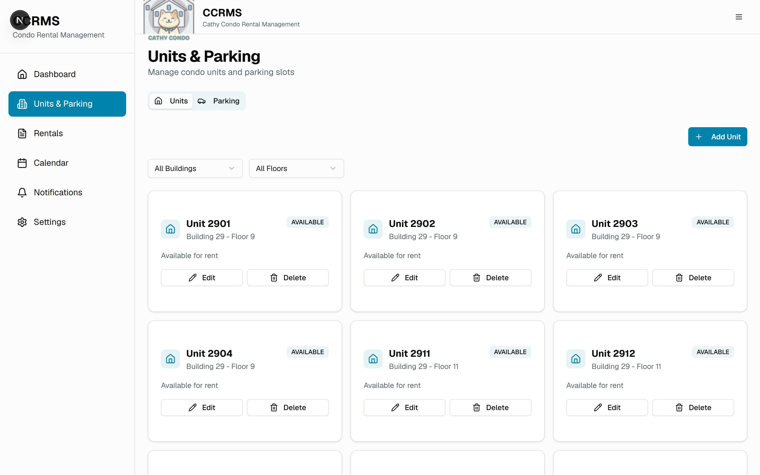Click 'Building 29 - Floor 9' under Unit 2904
The height and width of the screenshot is (475, 760).
[220, 366]
